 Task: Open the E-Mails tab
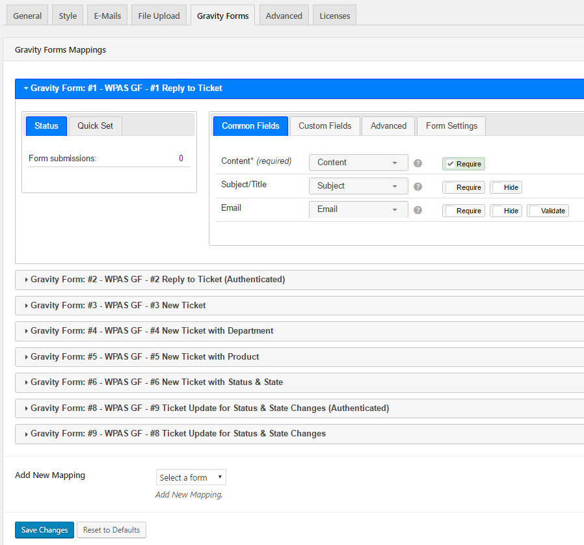(x=107, y=16)
